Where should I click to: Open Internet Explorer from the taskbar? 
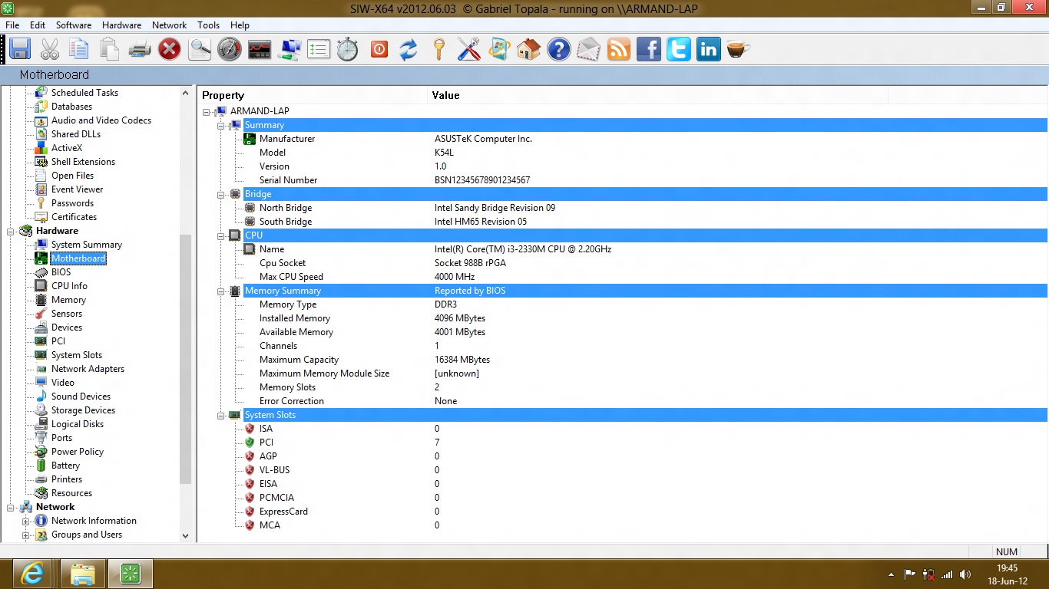[x=32, y=574]
